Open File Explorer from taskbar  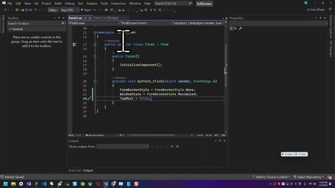click(13, 184)
